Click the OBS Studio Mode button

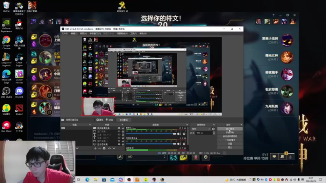[x=230, y=140]
